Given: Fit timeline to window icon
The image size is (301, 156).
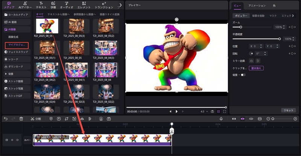Looking at the screenshot, I should 260,119.
